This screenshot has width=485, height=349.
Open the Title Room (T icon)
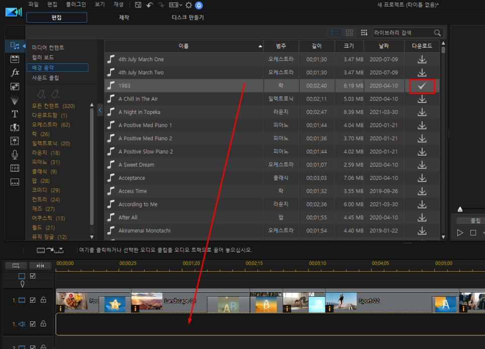pyautogui.click(x=15, y=114)
